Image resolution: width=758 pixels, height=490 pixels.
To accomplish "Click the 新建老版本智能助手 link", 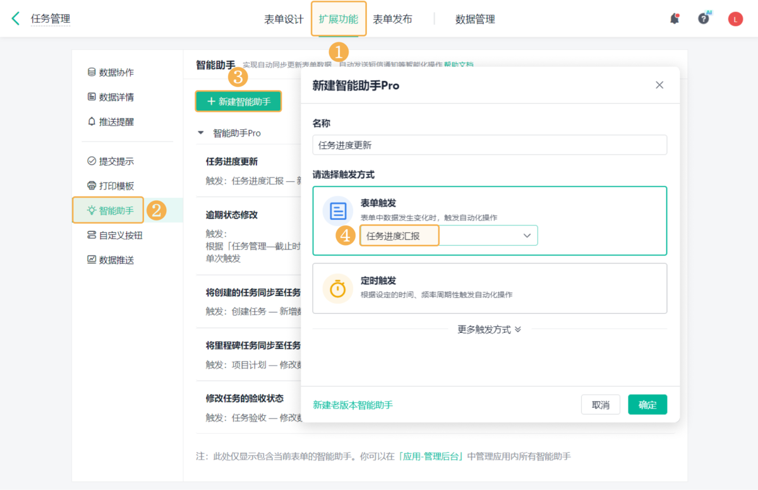I will coord(352,405).
